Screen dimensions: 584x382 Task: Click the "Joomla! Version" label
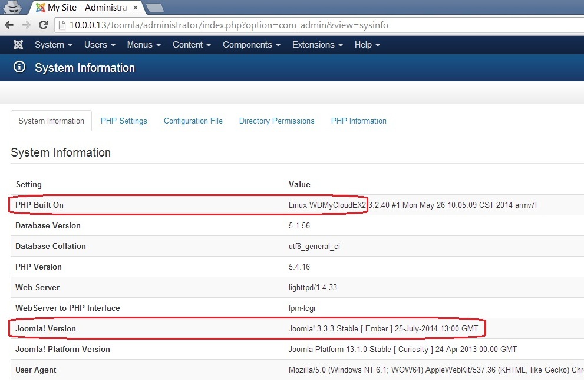click(45, 329)
